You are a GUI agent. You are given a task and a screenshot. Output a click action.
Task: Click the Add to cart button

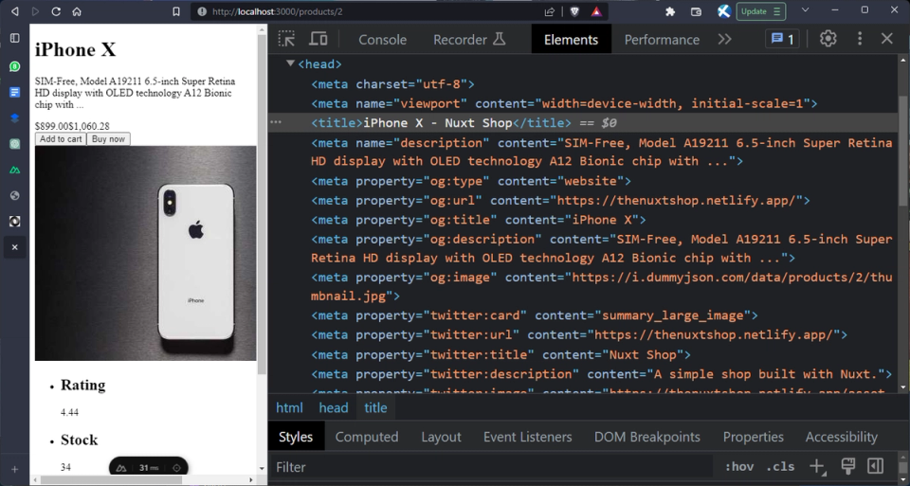pyautogui.click(x=61, y=139)
